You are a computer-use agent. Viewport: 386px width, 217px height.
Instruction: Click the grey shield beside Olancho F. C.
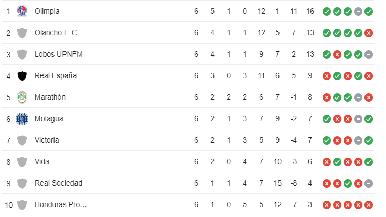point(22,33)
